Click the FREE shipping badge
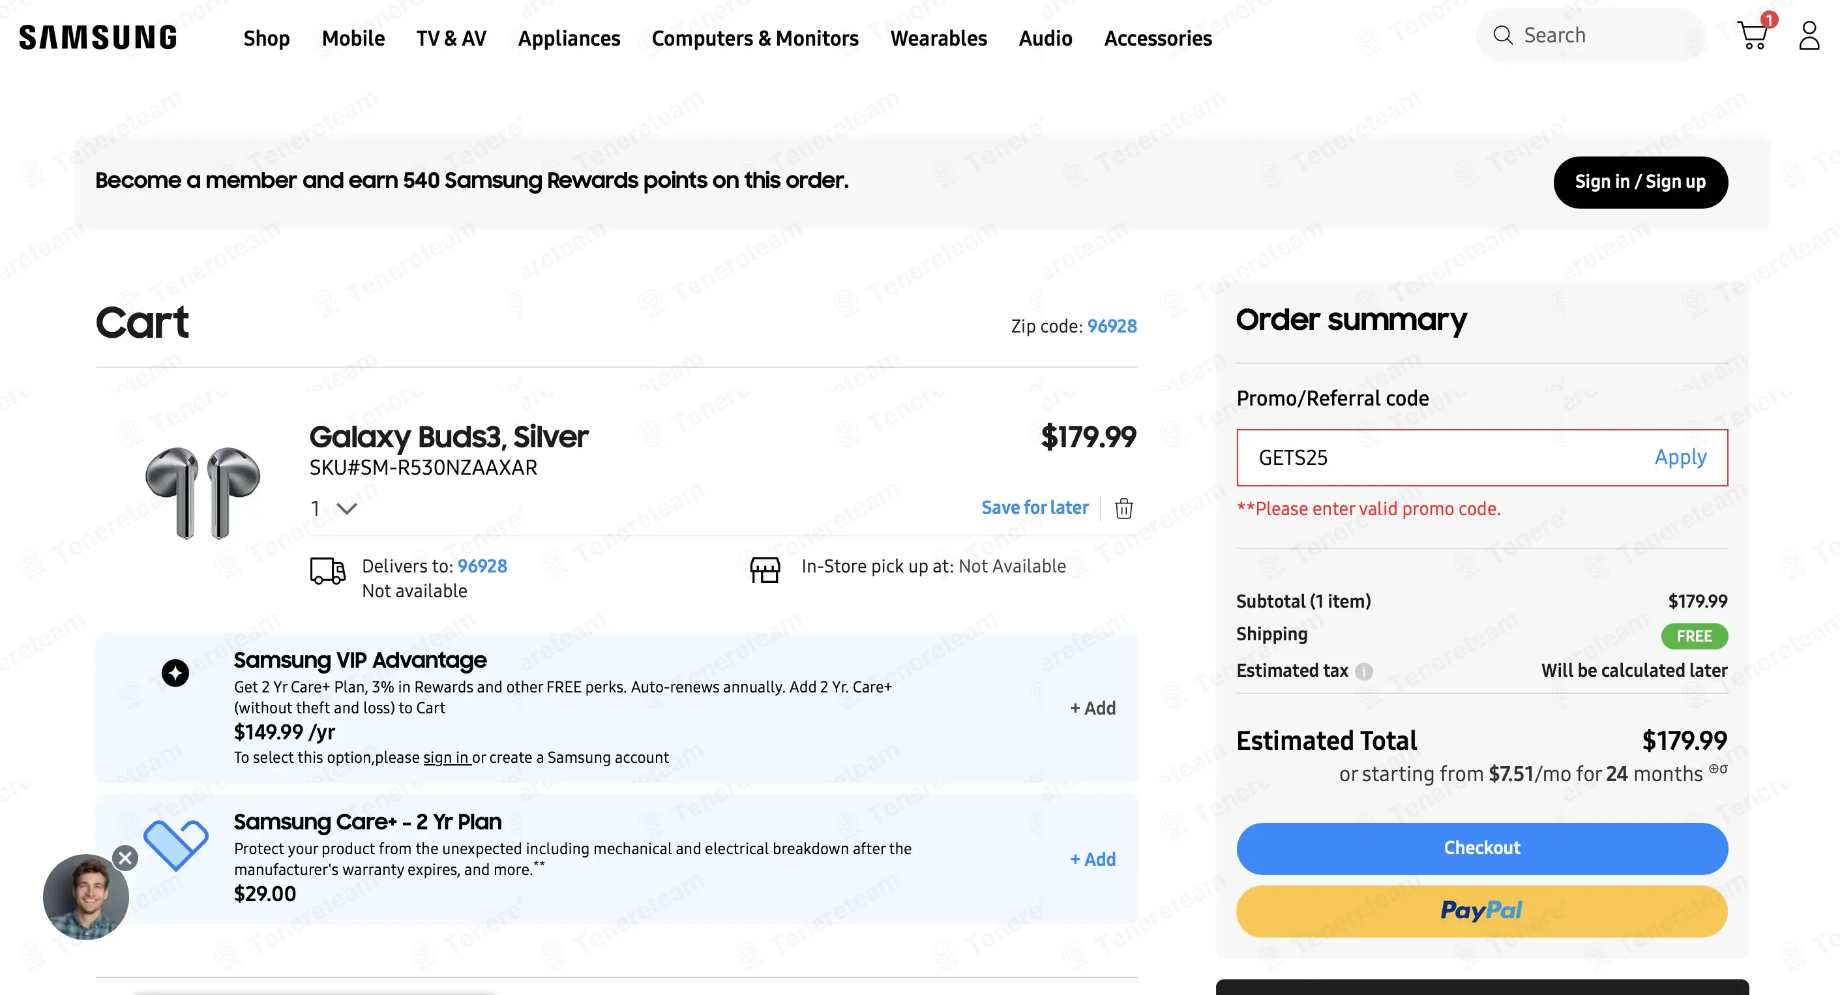 click(1695, 636)
